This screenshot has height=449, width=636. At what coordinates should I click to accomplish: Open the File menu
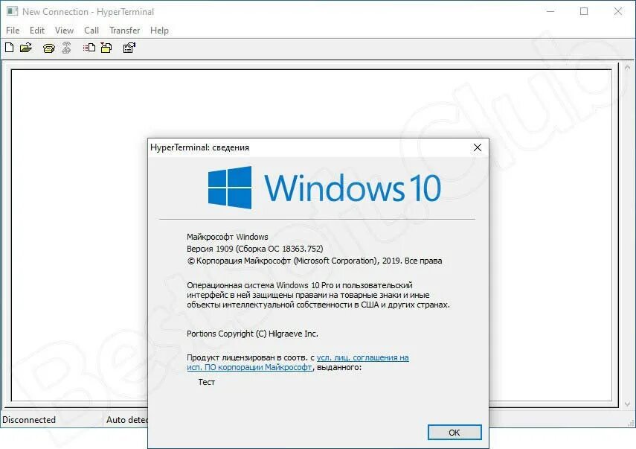[13, 31]
